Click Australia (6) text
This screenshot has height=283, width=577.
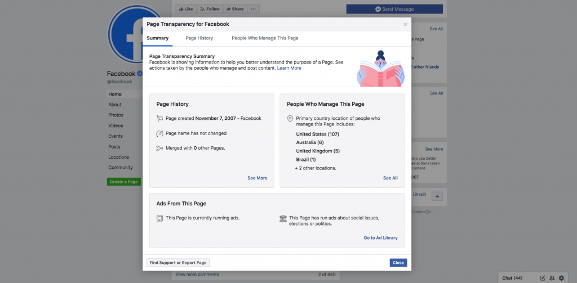click(x=310, y=142)
